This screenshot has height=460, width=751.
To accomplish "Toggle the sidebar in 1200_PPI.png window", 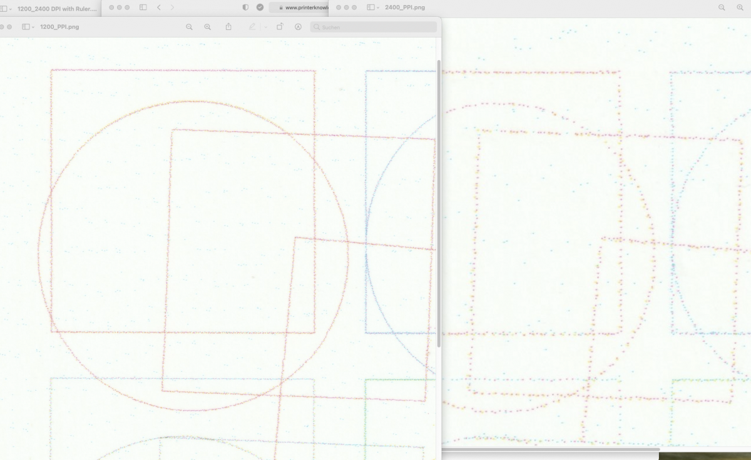I will [x=26, y=27].
